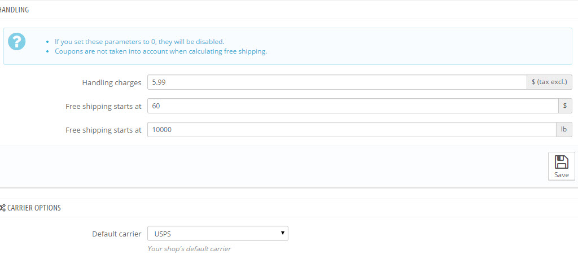578x263 pixels.
Task: Click "Free shipping starts at" label for weight
Action: (x=103, y=130)
